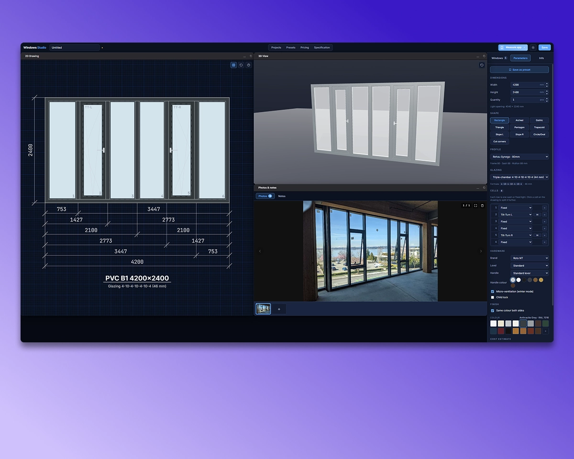Click the Save button
This screenshot has height=459, width=574.
[x=544, y=48]
